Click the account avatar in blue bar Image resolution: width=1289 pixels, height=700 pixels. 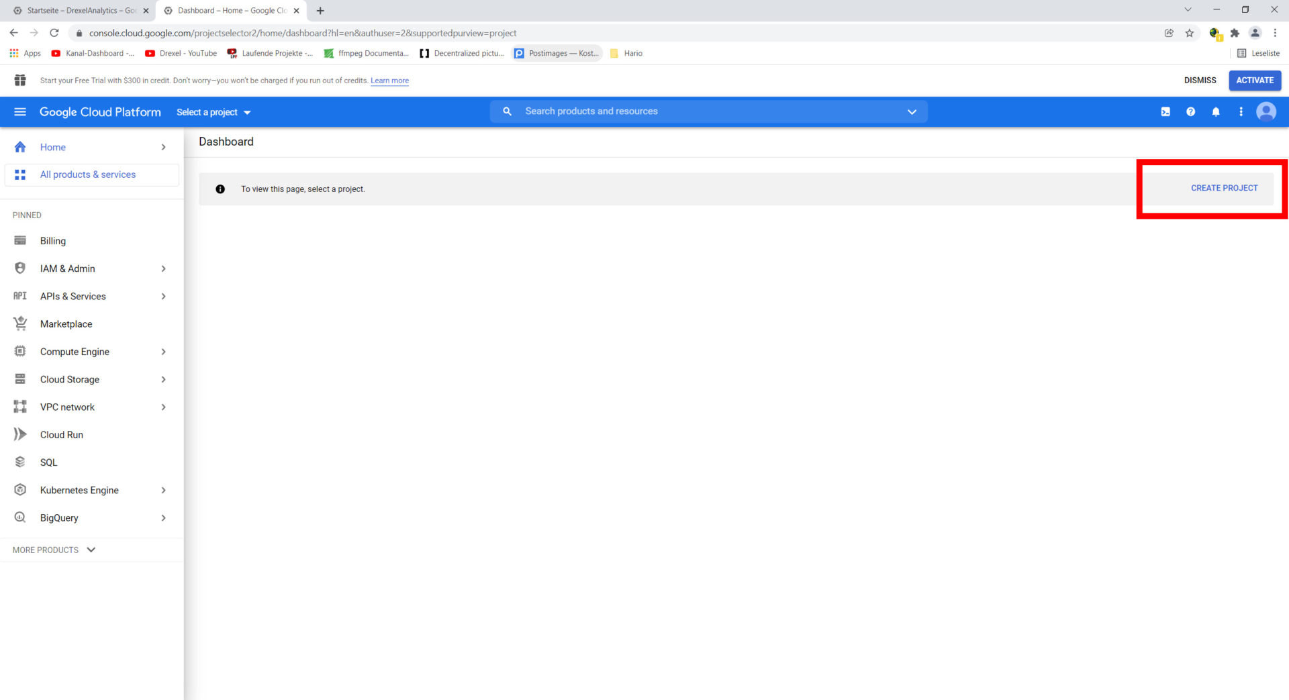pos(1266,111)
